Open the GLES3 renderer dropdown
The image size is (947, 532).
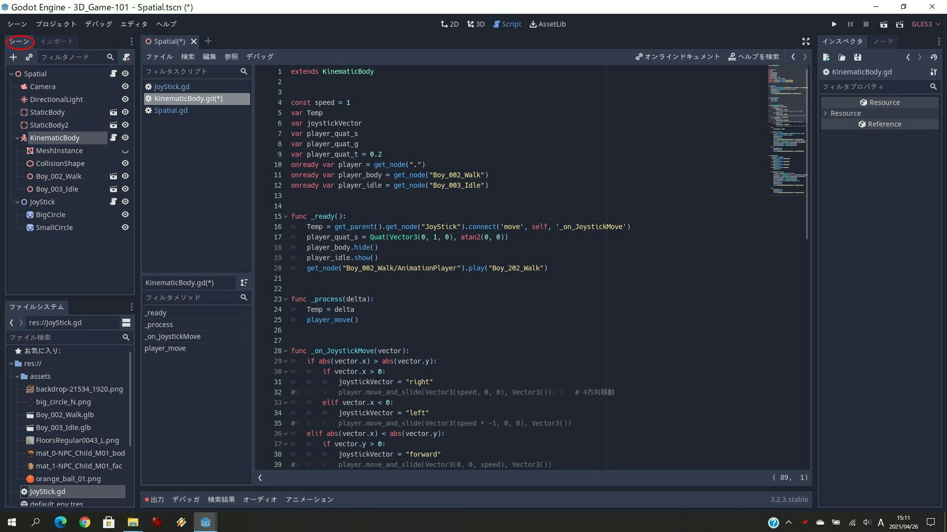[926, 24]
